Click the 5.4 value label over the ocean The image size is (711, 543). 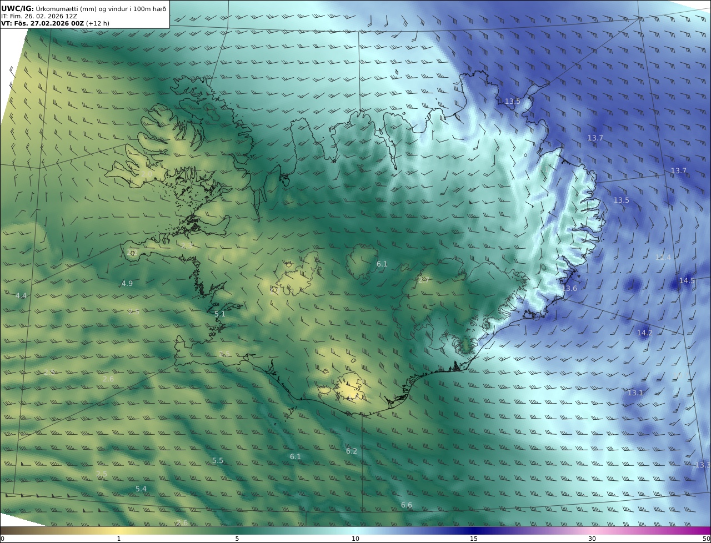pos(141,489)
